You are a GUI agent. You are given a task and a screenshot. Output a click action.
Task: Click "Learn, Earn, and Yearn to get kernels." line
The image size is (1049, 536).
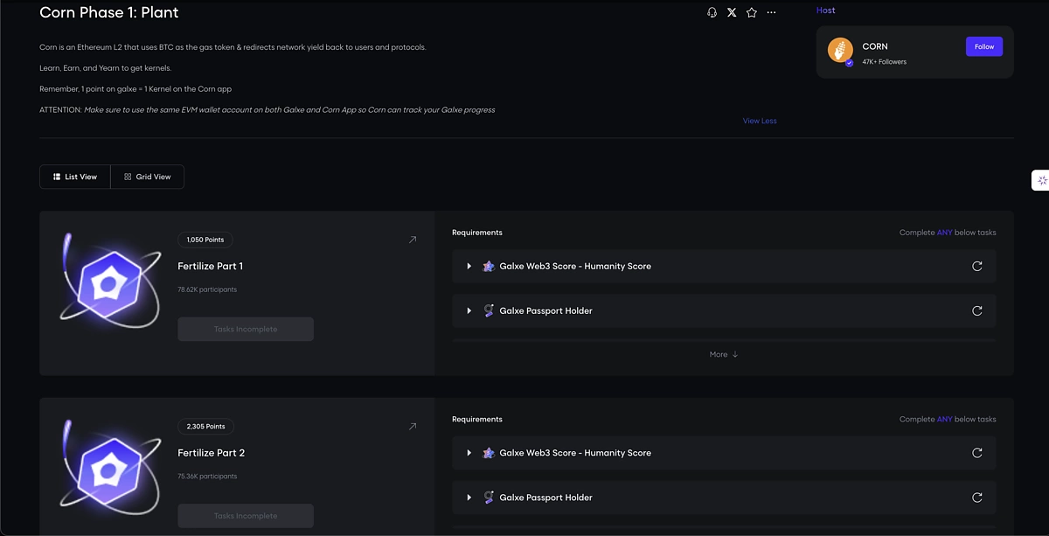click(x=106, y=68)
